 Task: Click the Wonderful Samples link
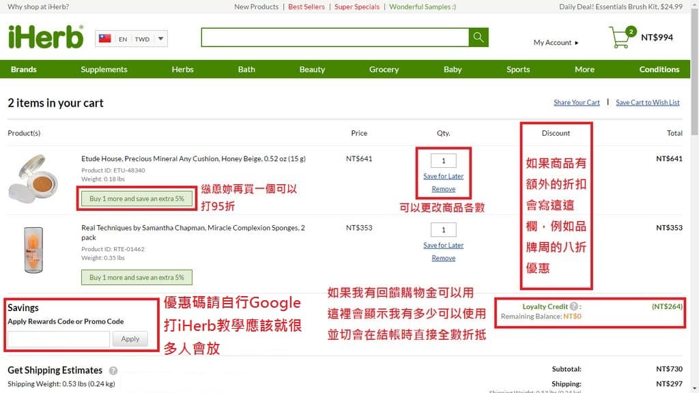tap(423, 7)
